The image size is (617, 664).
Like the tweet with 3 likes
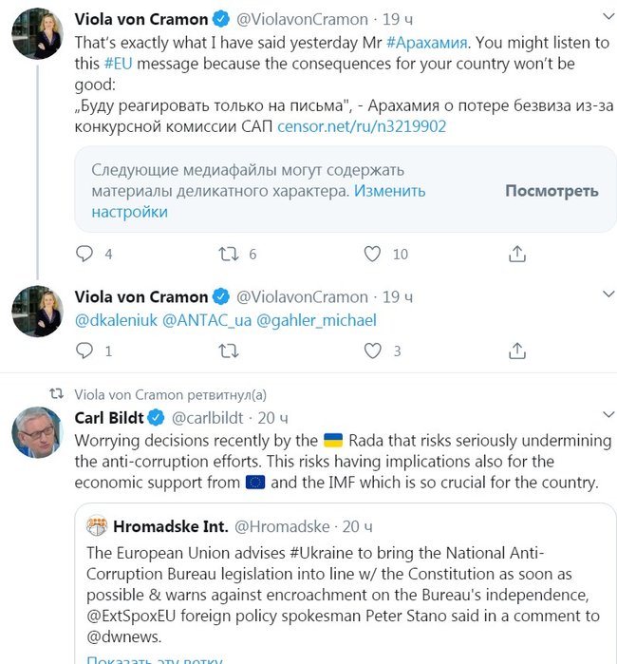[x=373, y=351]
